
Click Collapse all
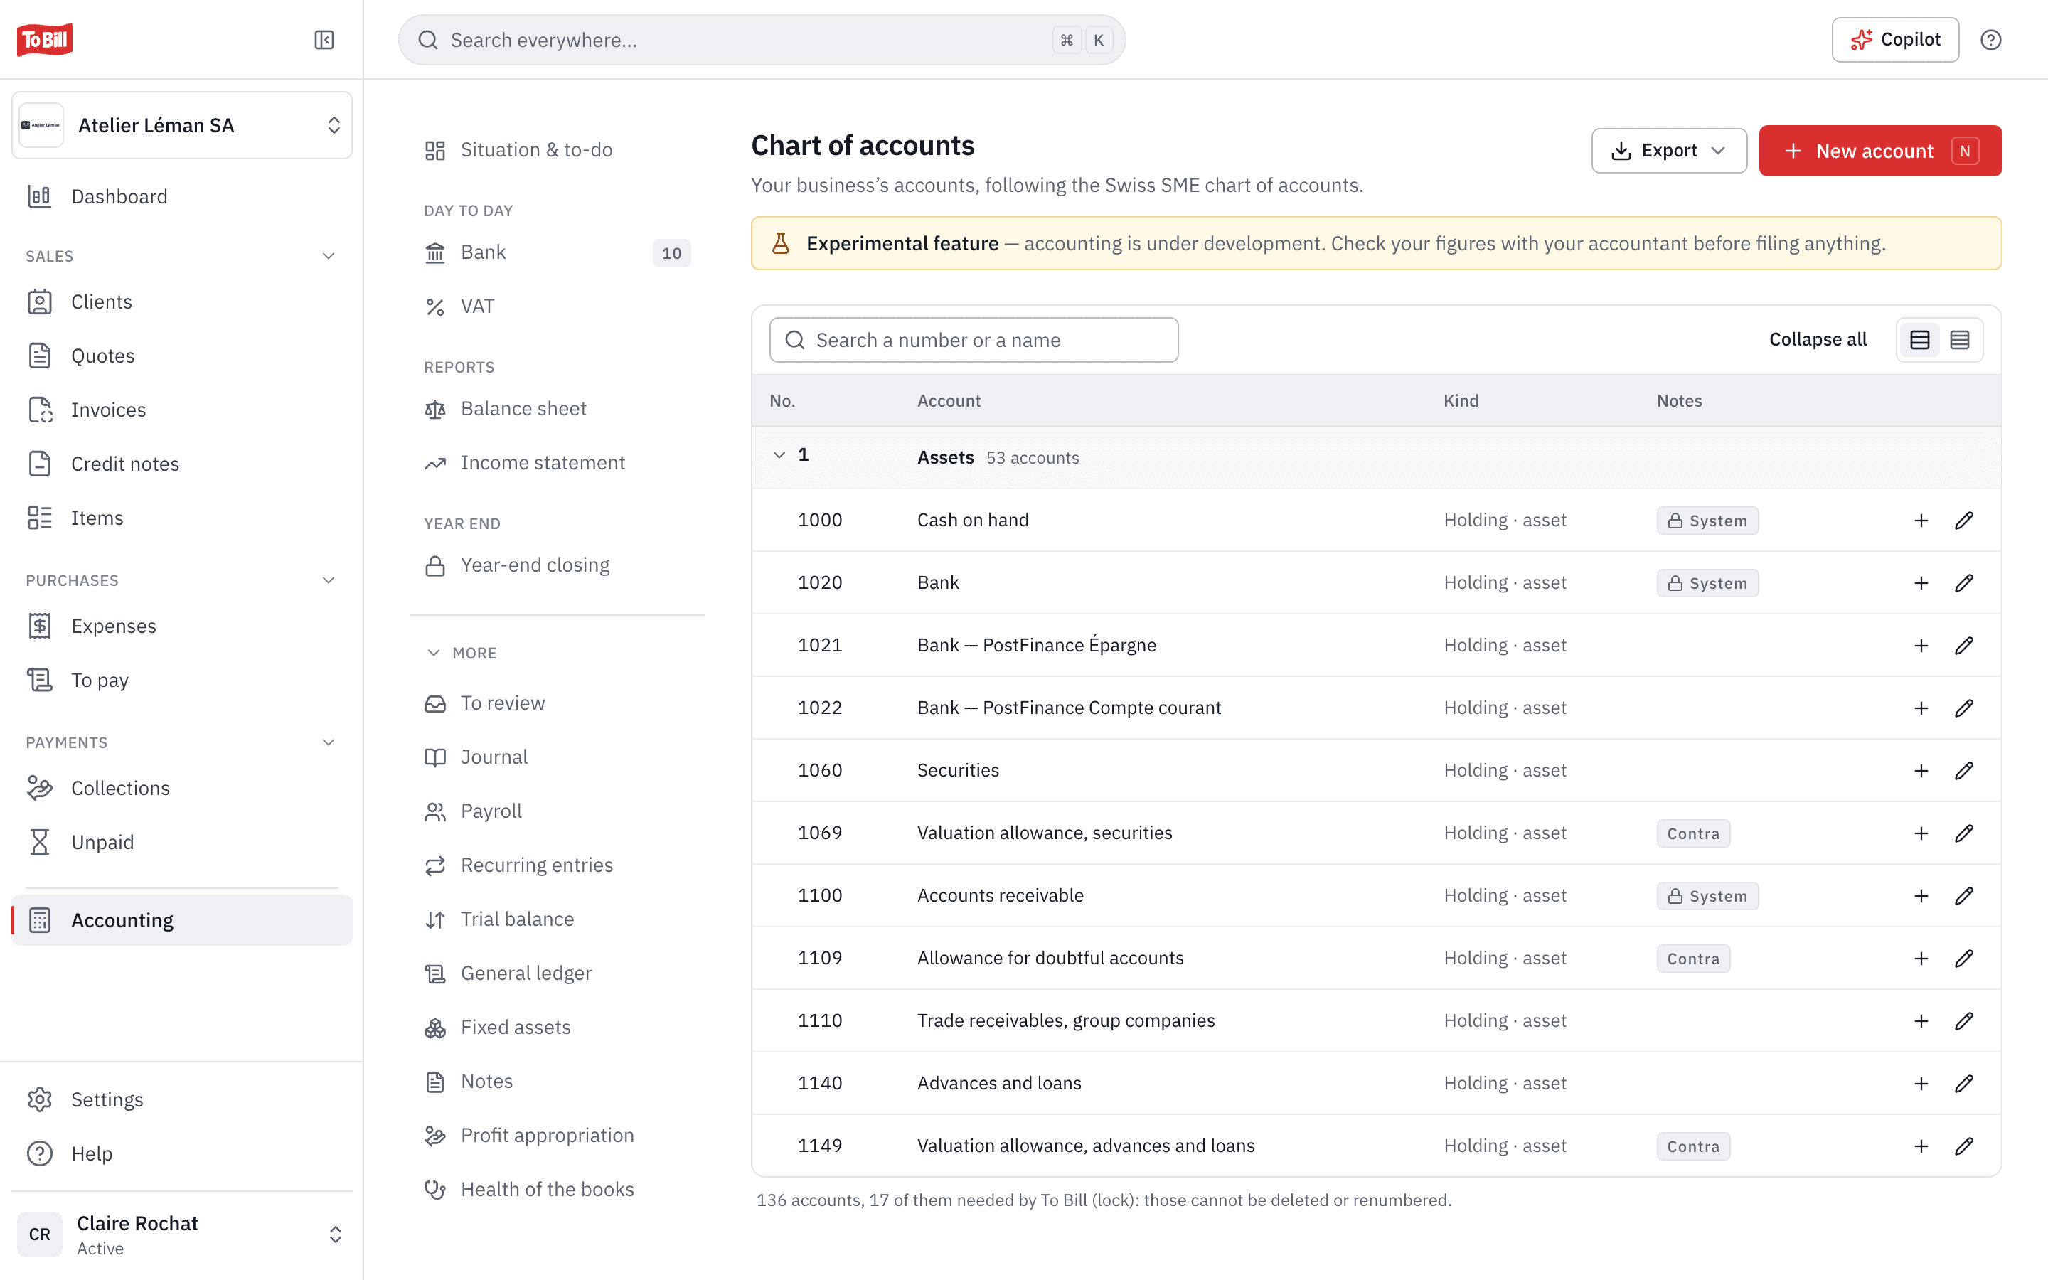click(x=1817, y=339)
